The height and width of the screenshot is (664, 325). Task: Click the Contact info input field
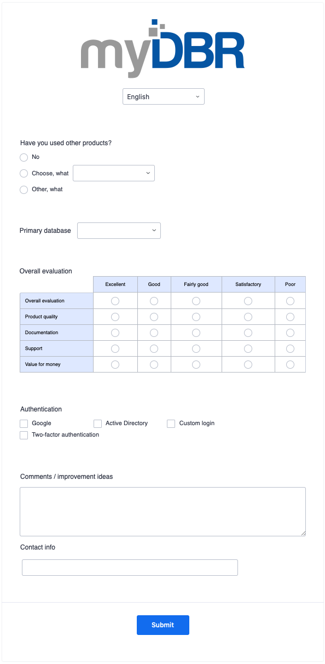130,568
